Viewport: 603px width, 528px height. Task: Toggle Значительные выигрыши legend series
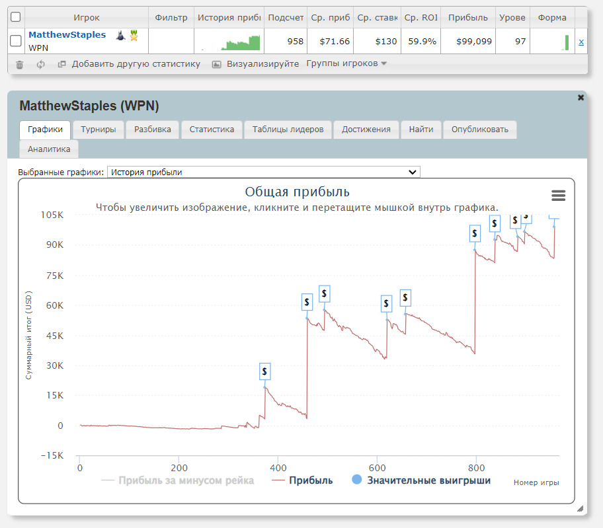[421, 480]
